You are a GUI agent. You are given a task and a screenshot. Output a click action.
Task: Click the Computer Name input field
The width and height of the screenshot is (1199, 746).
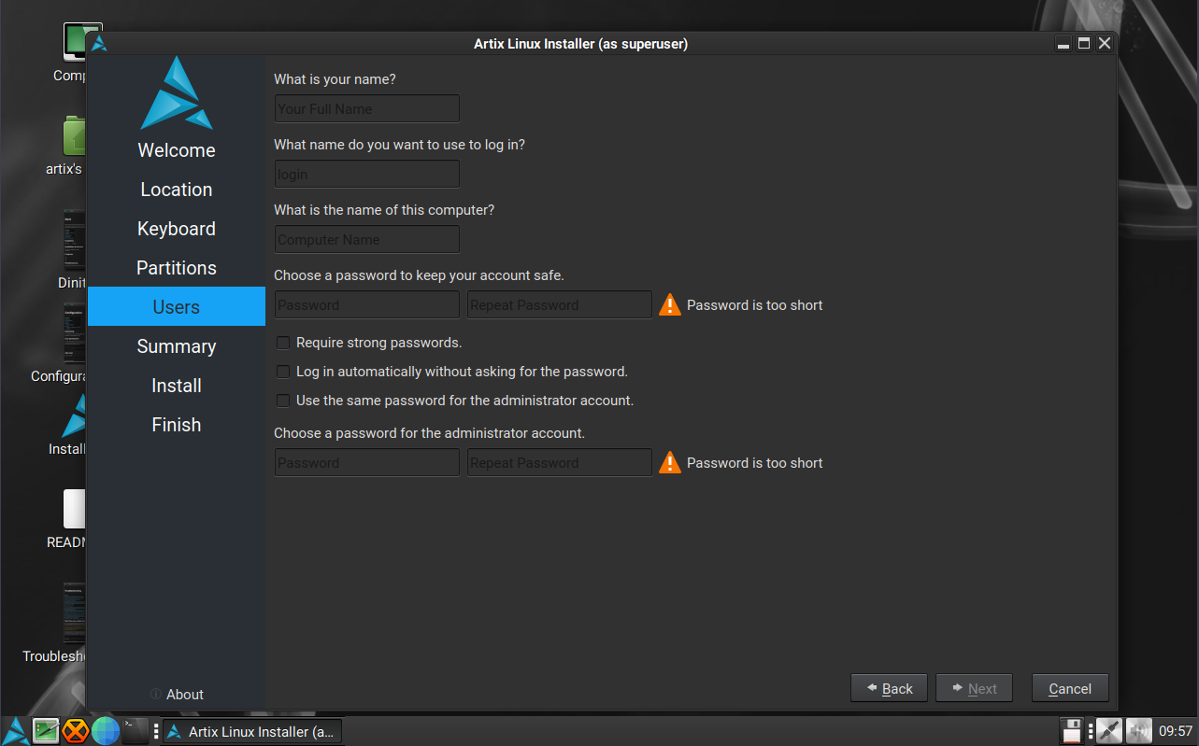point(366,239)
